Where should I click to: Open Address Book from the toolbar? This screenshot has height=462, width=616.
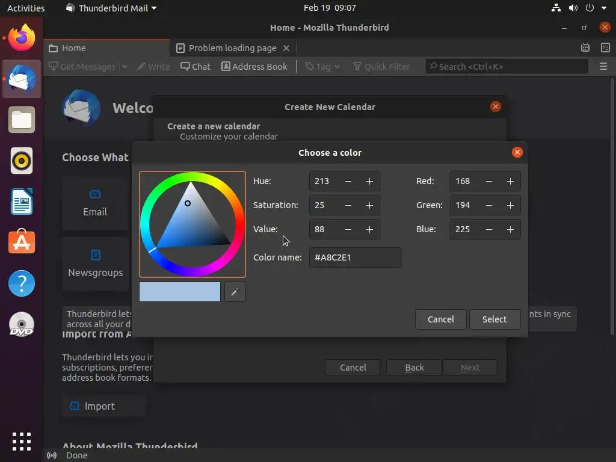(x=254, y=66)
